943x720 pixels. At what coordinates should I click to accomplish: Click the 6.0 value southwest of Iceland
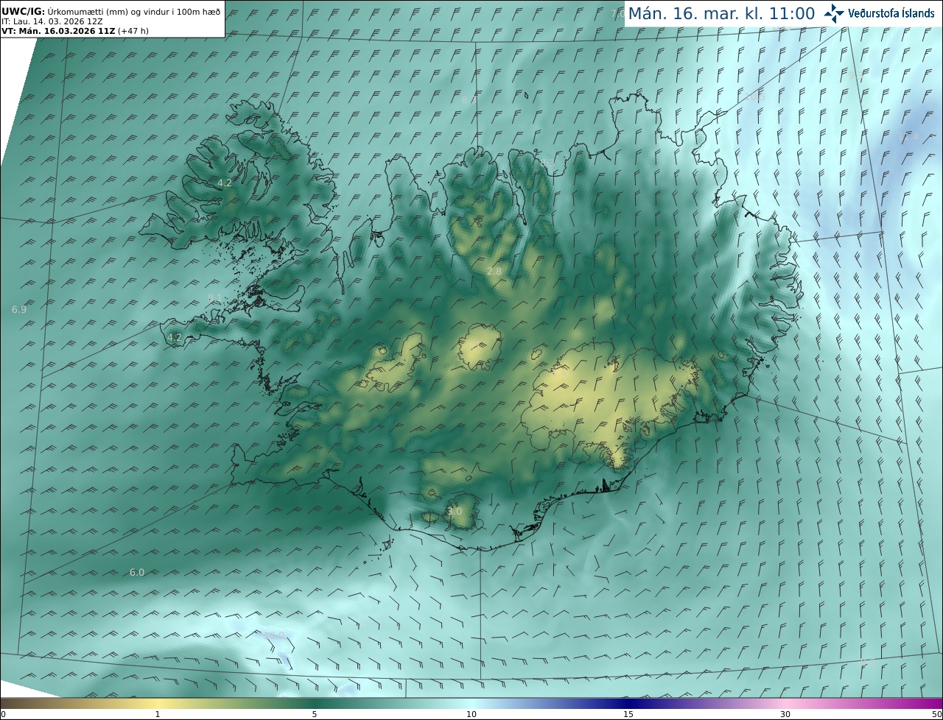point(137,572)
